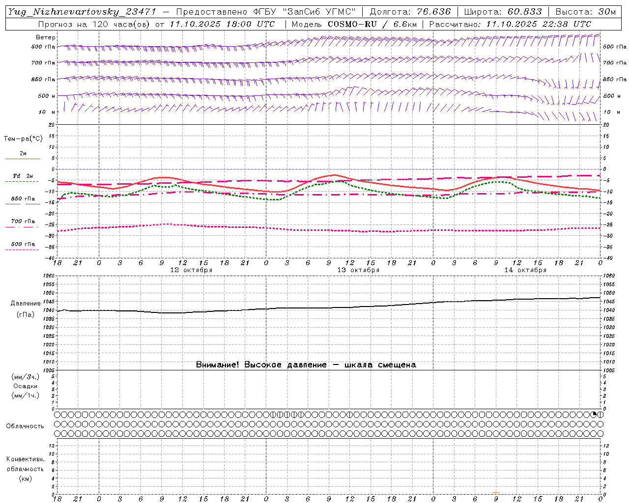629x503 pixels.
Task: Click the orange convective cloud marker
Action: pyautogui.click(x=495, y=492)
